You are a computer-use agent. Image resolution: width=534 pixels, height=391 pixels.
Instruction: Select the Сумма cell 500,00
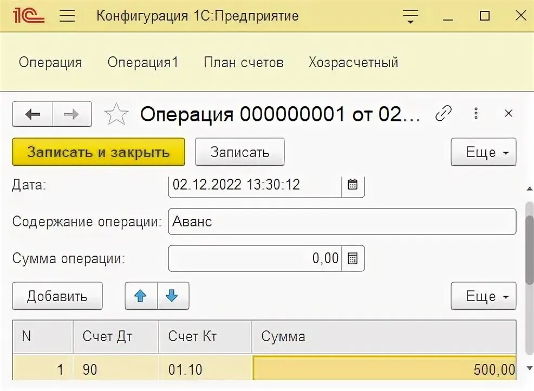point(385,368)
